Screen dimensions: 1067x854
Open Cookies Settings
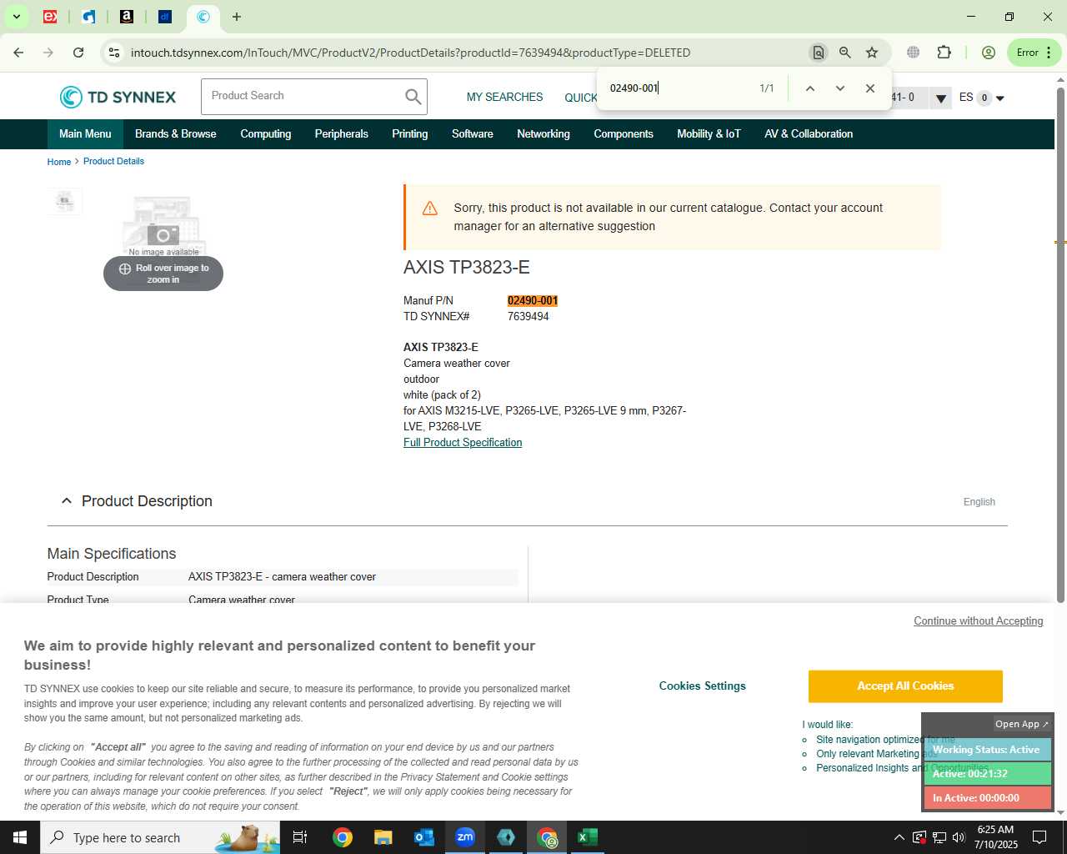click(x=703, y=686)
